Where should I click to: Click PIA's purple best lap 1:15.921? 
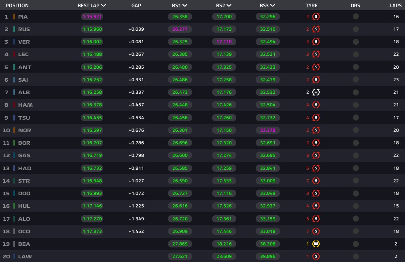pos(92,17)
